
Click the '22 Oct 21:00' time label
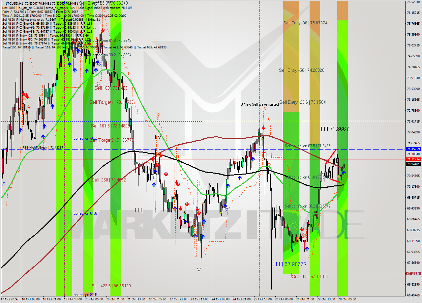[178, 299]
